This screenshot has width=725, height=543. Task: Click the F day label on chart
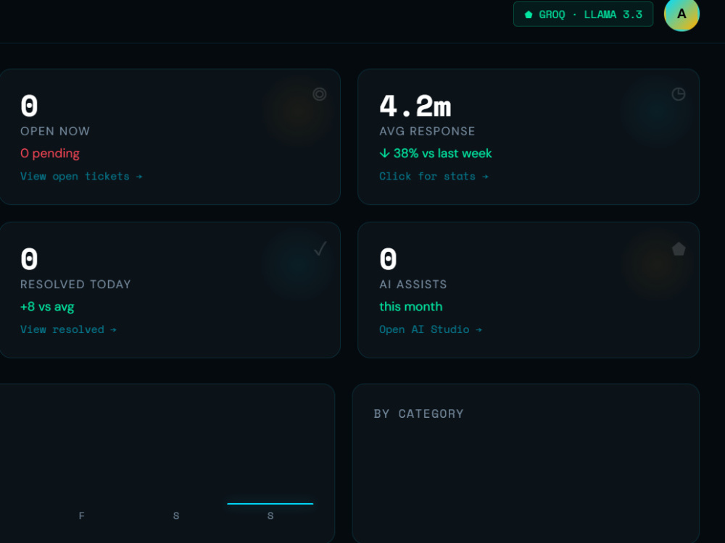coord(82,515)
